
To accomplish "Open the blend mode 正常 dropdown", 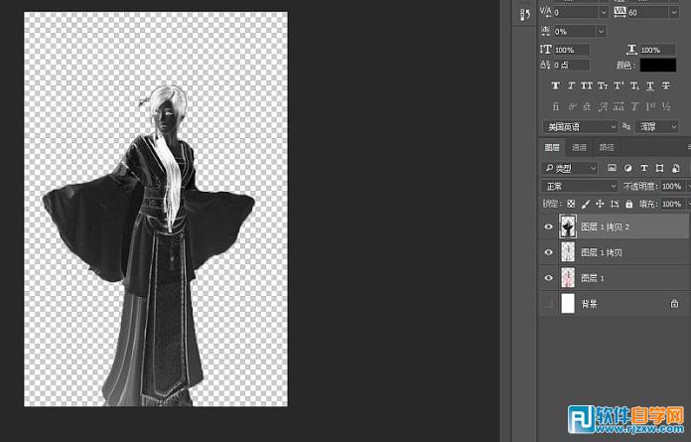I will point(579,186).
